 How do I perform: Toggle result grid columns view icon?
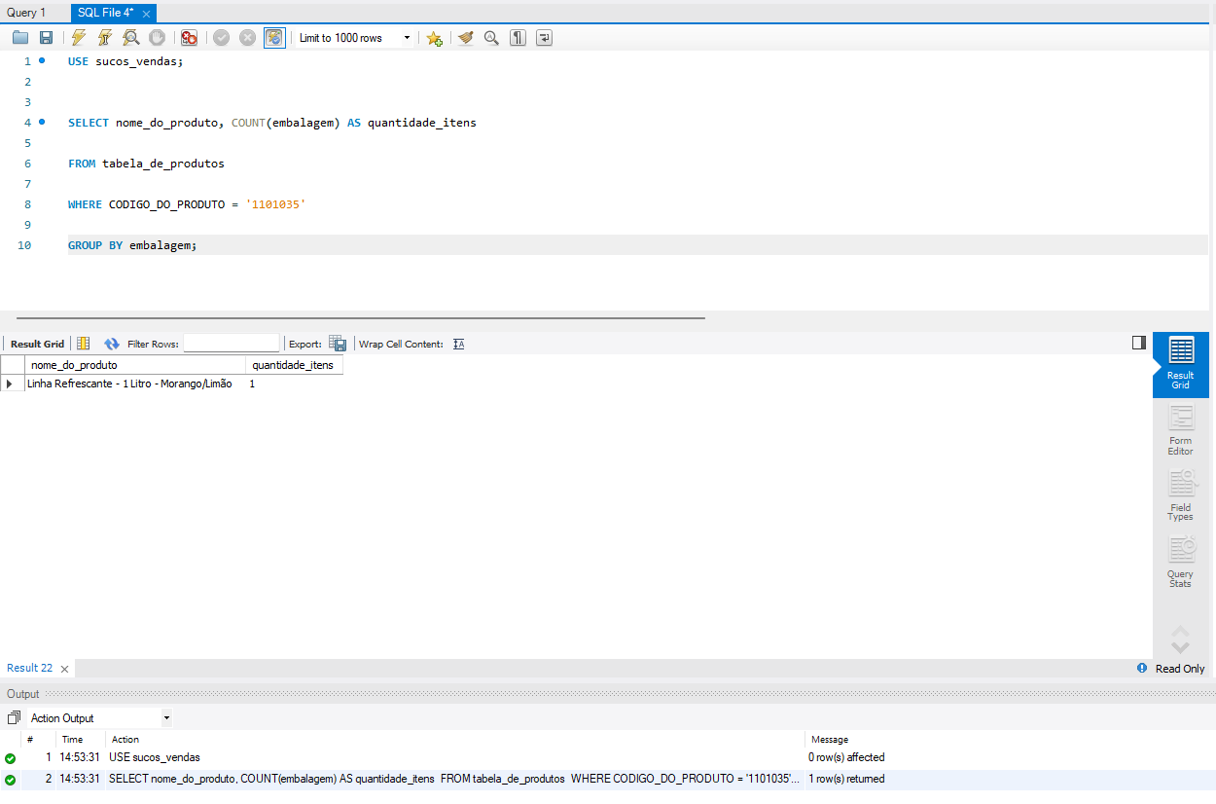pyautogui.click(x=84, y=344)
